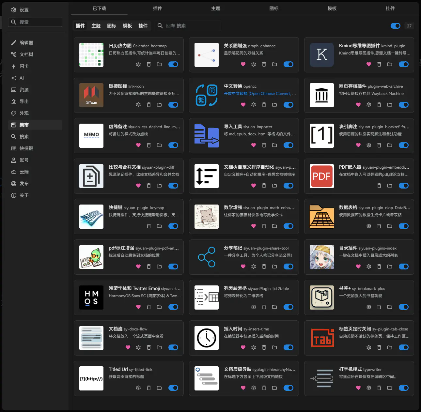Viewport: 421px width, 412px height.
Task: Turn off the pdf标注增强 plugin toggle
Action: click(173, 267)
